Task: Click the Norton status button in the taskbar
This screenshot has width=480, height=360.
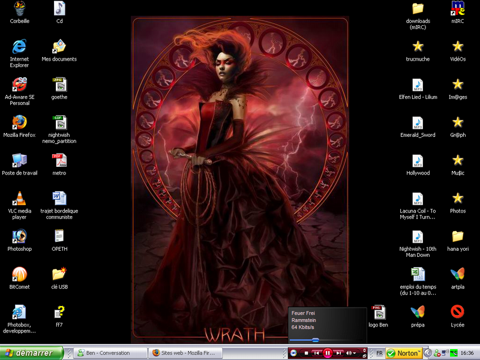Action: 403,353
